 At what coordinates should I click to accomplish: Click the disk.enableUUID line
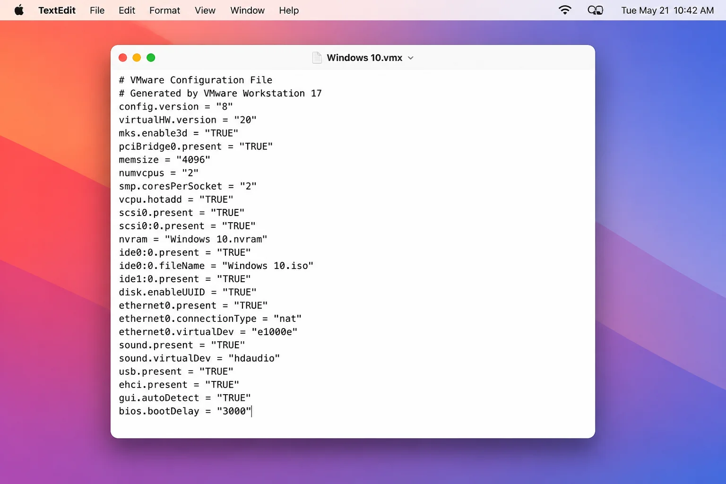pos(188,292)
